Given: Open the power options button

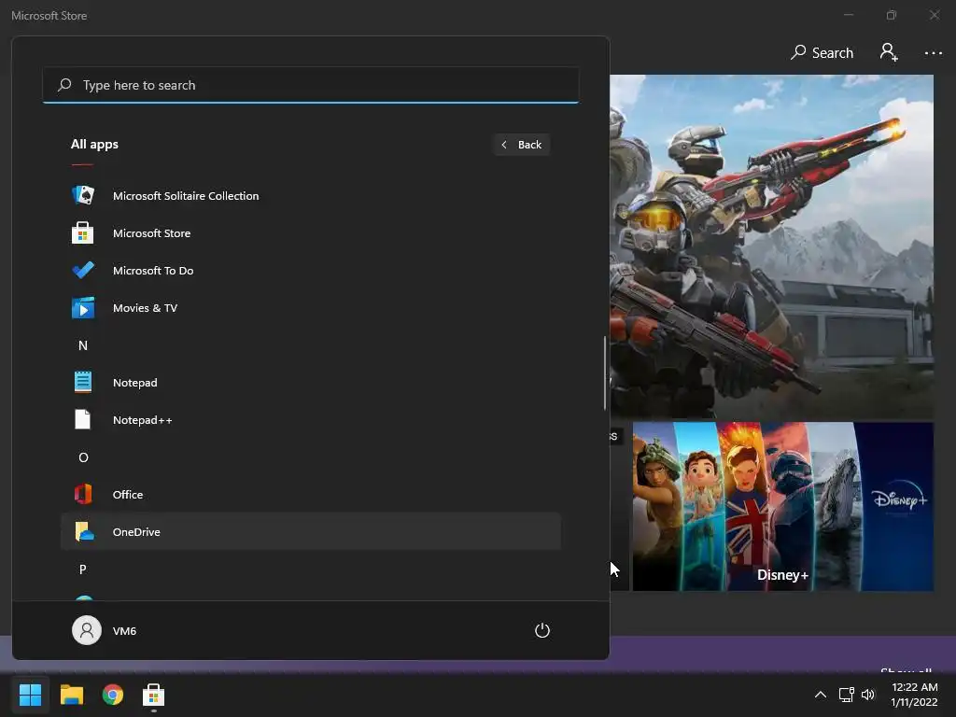Looking at the screenshot, I should (542, 630).
